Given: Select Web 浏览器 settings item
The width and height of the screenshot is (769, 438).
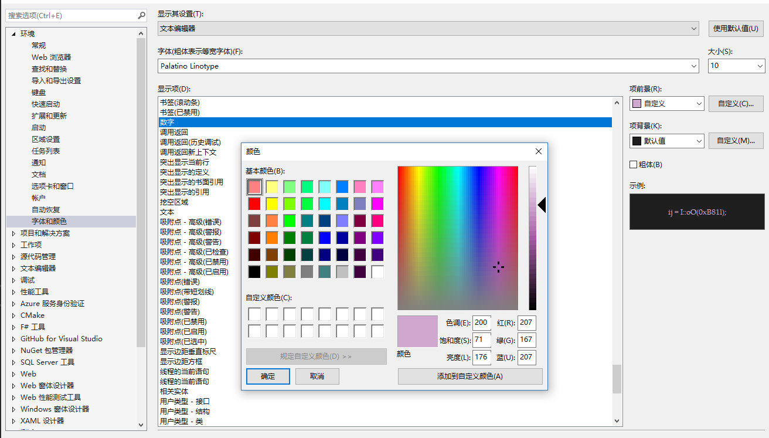Looking at the screenshot, I should click(x=51, y=57).
